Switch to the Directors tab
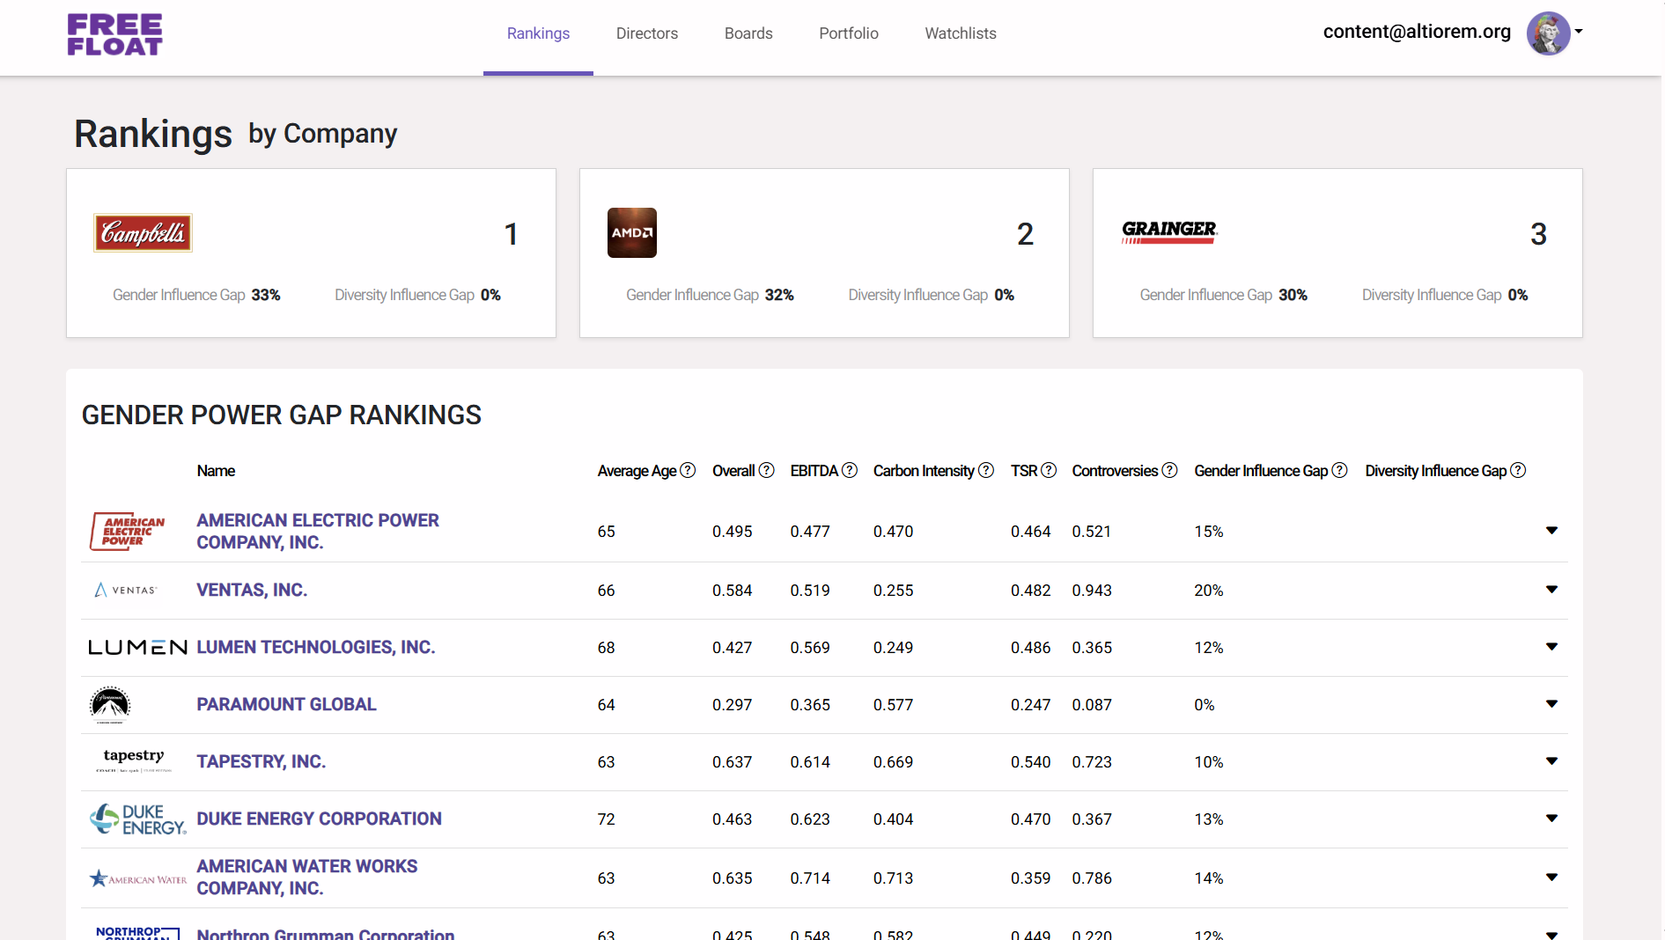The width and height of the screenshot is (1665, 940). coord(647,33)
